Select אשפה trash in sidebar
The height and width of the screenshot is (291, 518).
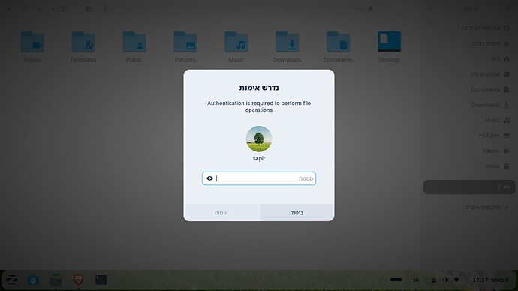point(469,166)
